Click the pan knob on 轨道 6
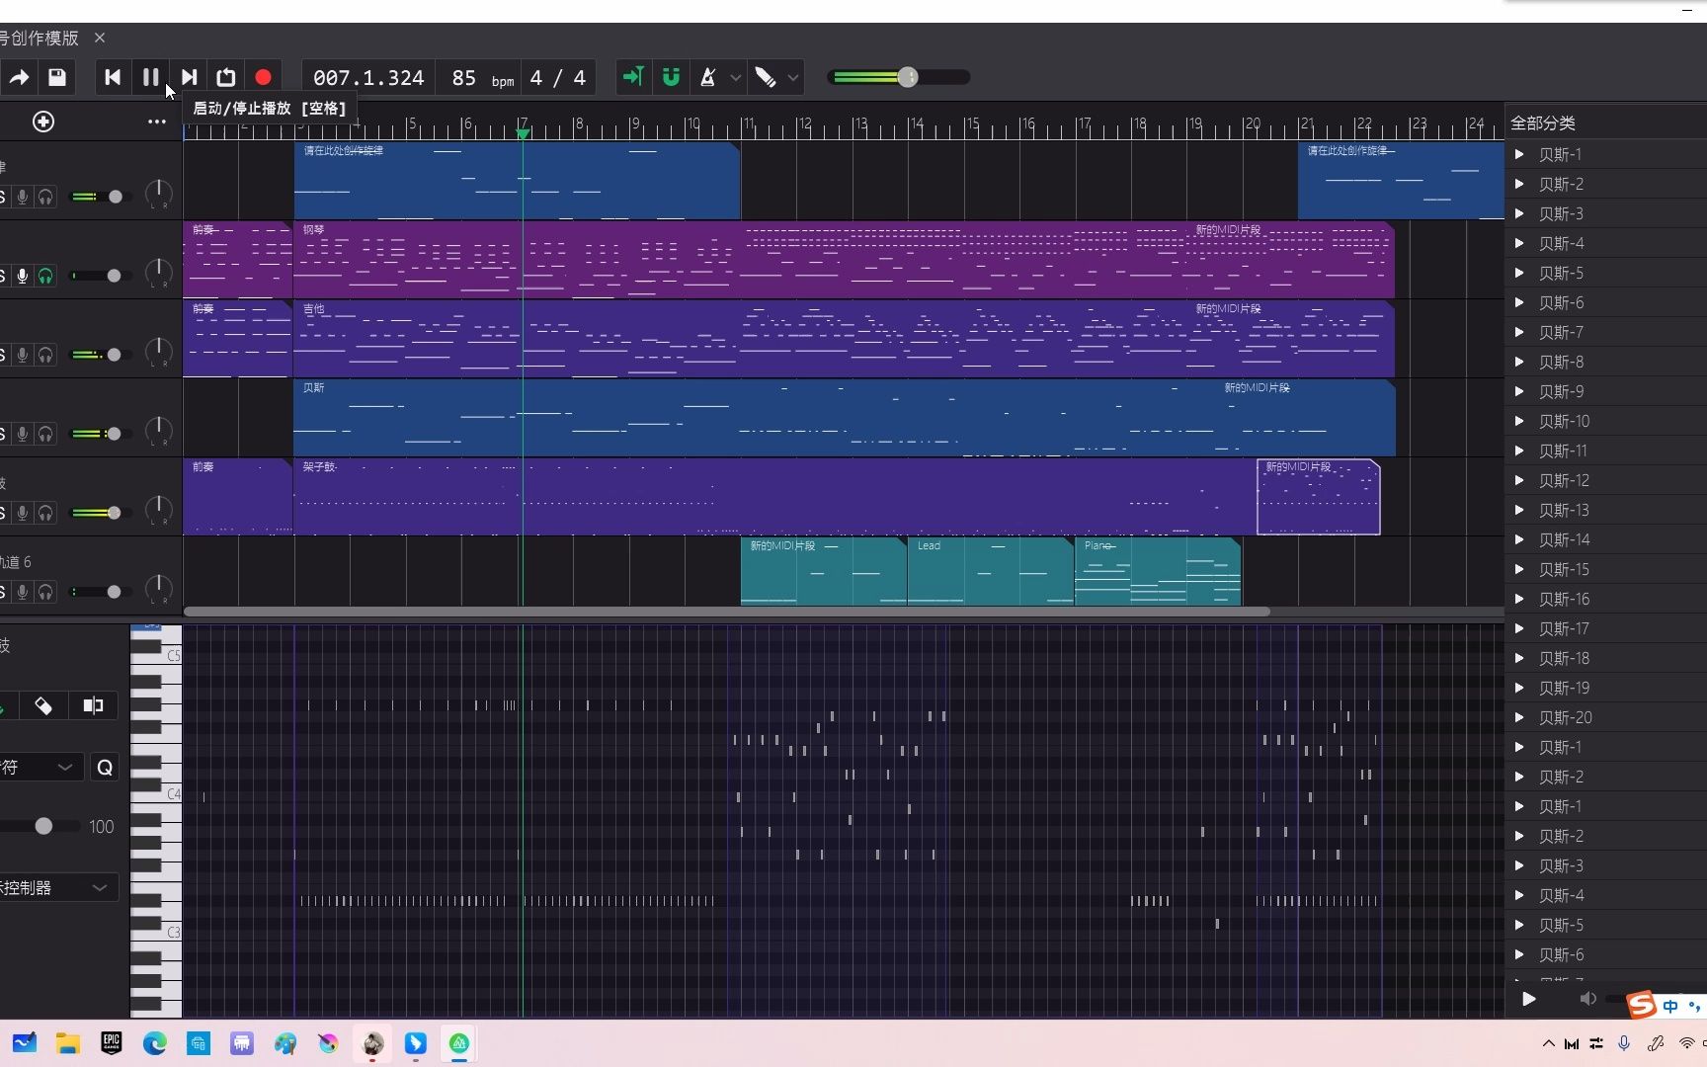Image resolution: width=1707 pixels, height=1067 pixels. click(159, 588)
